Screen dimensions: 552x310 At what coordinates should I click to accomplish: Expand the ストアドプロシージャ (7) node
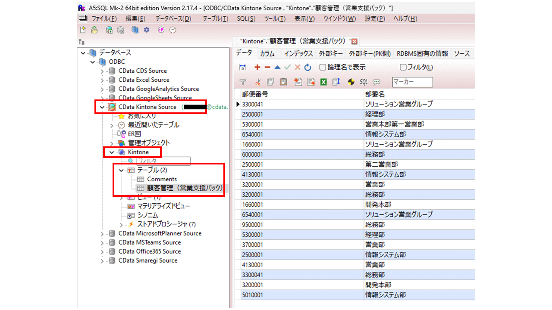(122, 224)
